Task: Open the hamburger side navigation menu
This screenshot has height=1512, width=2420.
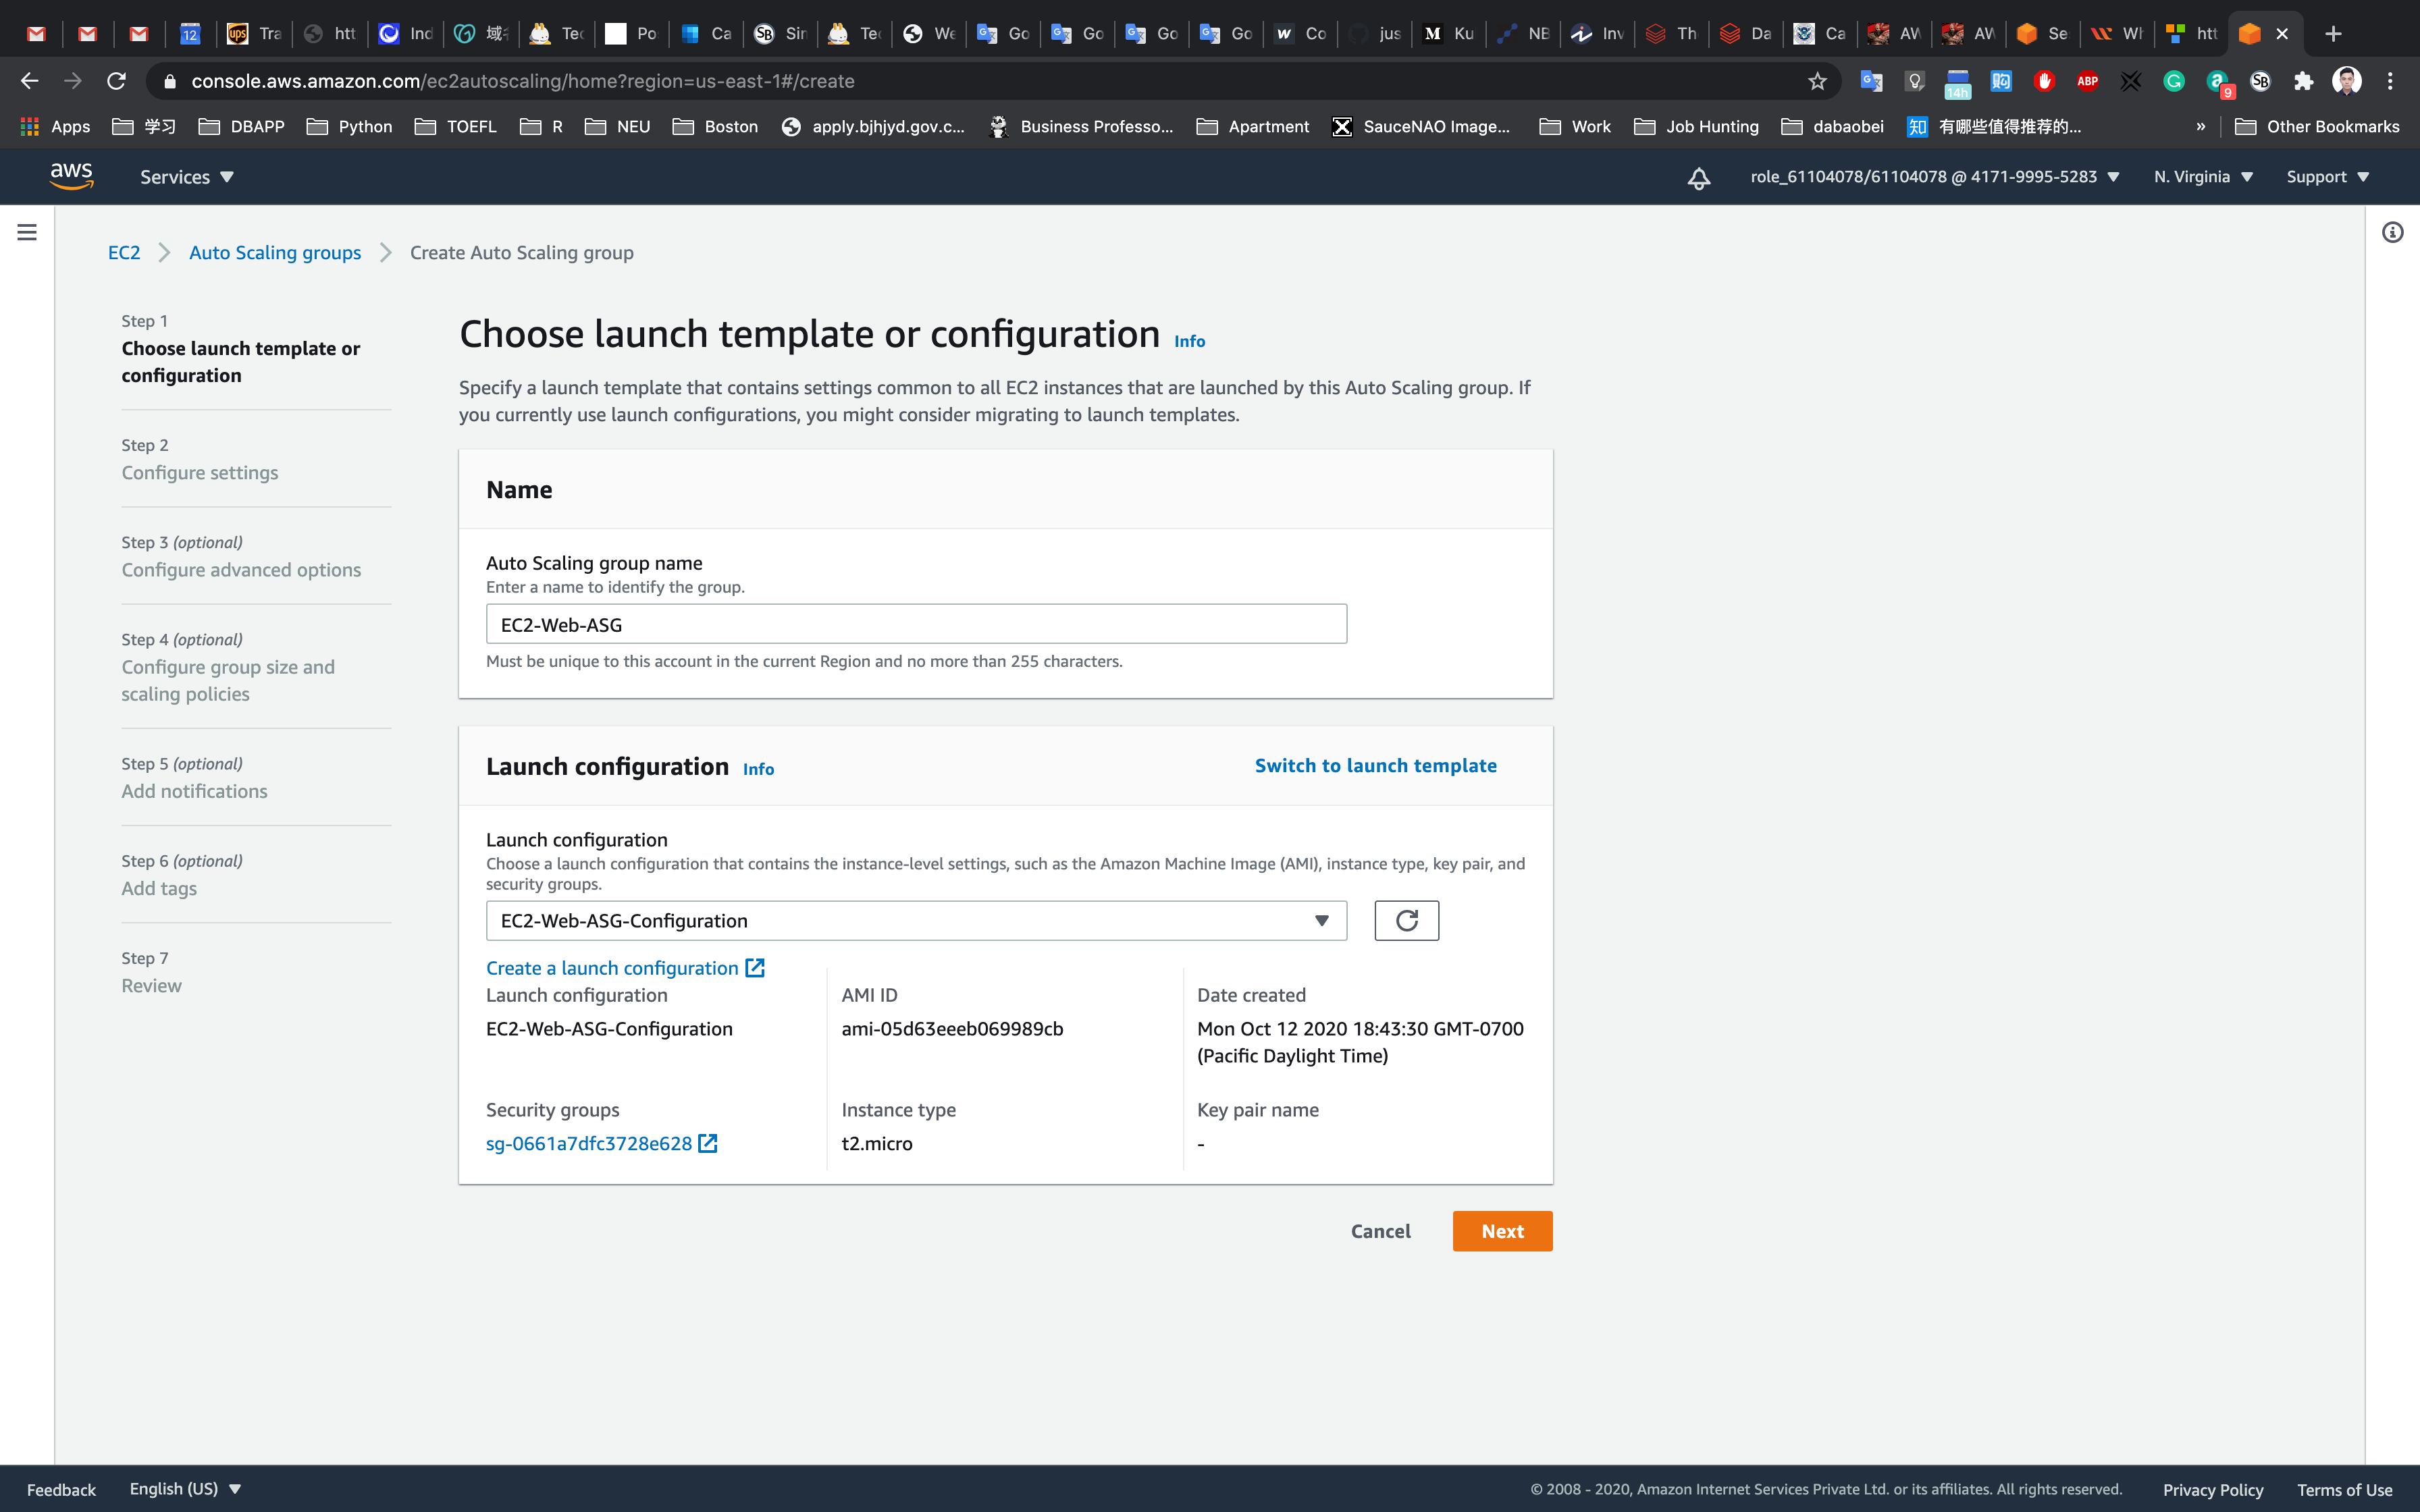Action: tap(27, 232)
